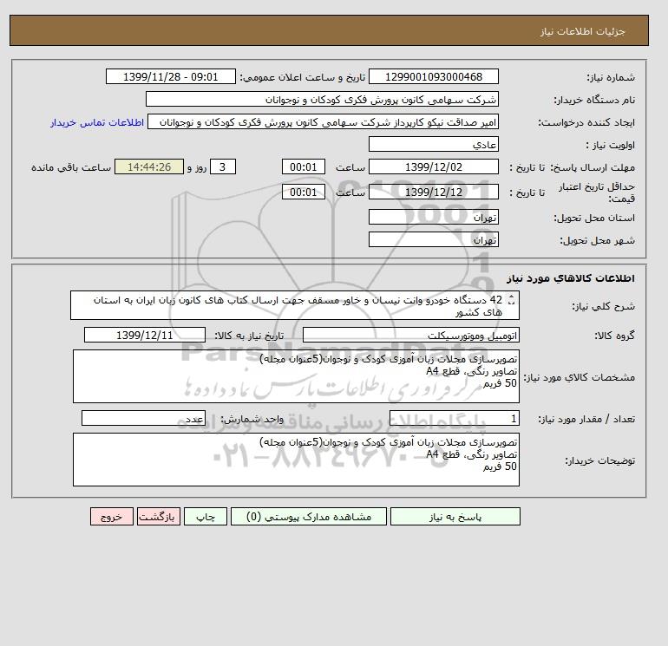668x646 pixels.
Task: Click the جزئیات اطلاعات نیاز header title
Action: [x=582, y=31]
